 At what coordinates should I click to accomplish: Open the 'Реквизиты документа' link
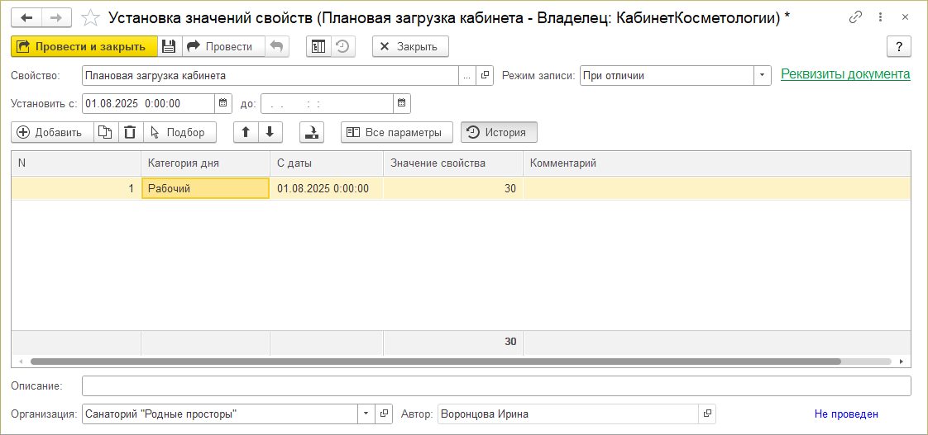[845, 74]
